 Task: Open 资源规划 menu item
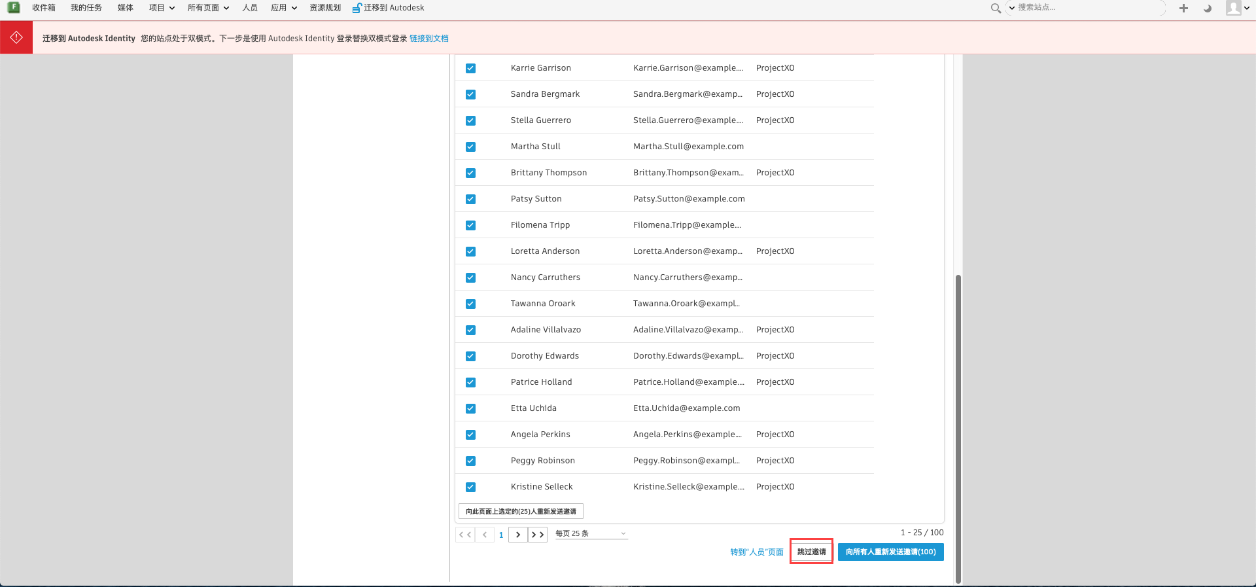click(325, 8)
